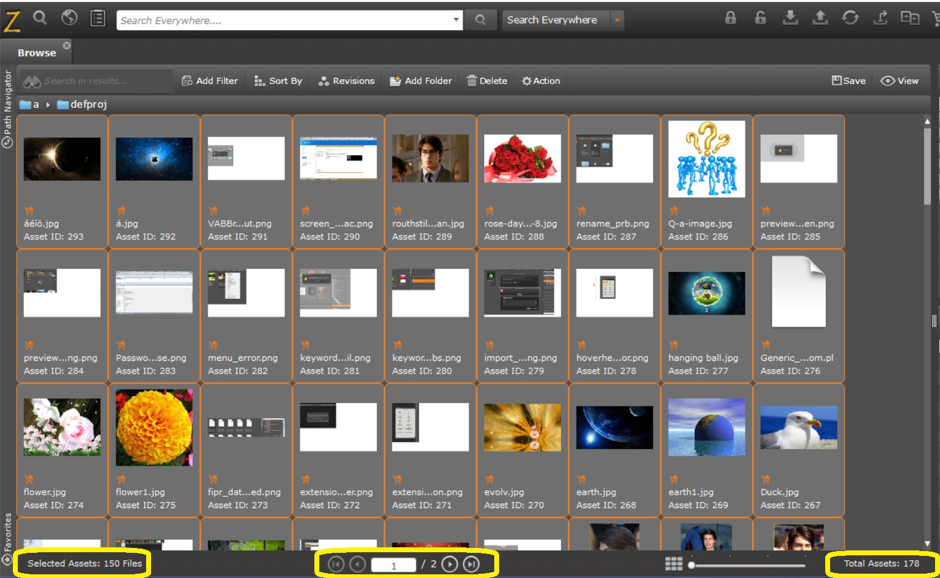The height and width of the screenshot is (578, 940).
Task: Select the flower1.jpg thumbnail
Action: point(154,427)
